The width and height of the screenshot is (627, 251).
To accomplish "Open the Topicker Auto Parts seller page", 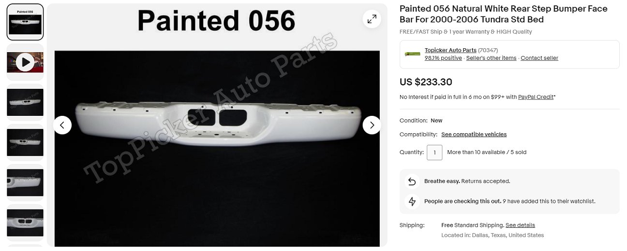I will point(450,50).
